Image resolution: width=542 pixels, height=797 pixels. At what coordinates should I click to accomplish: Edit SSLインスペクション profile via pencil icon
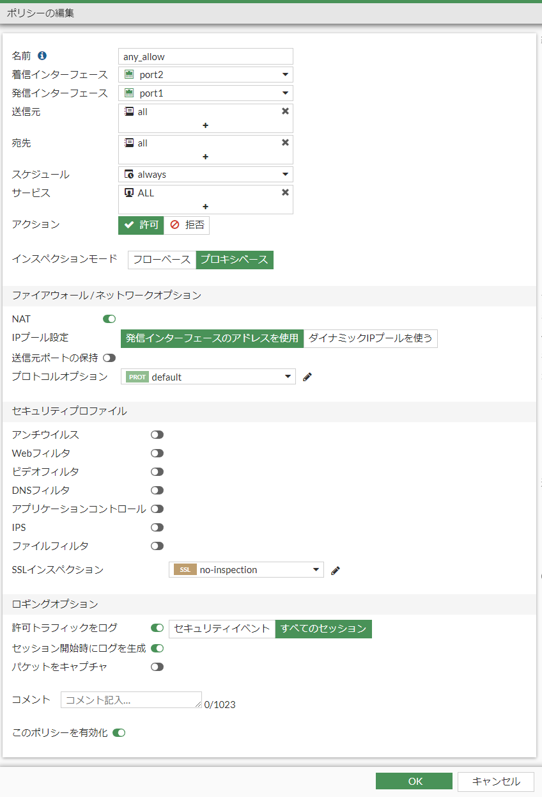pyautogui.click(x=336, y=570)
